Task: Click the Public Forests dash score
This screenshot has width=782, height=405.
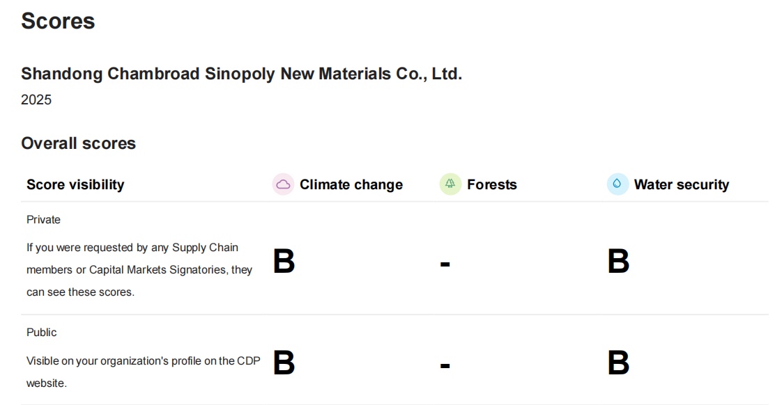Action: tap(445, 365)
